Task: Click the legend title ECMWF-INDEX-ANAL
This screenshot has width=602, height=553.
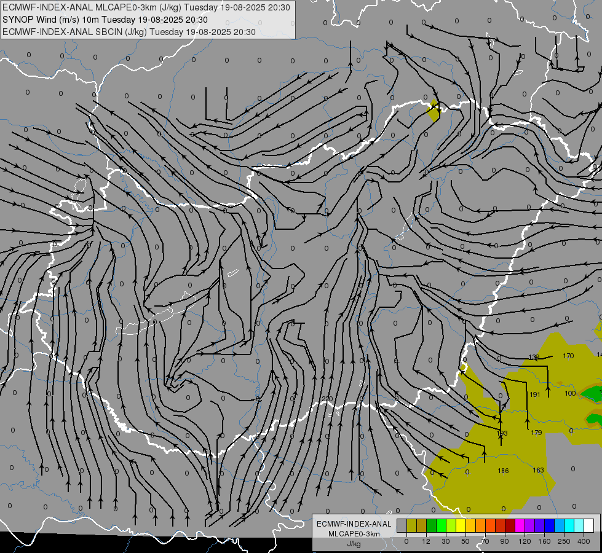Action: 354,524
